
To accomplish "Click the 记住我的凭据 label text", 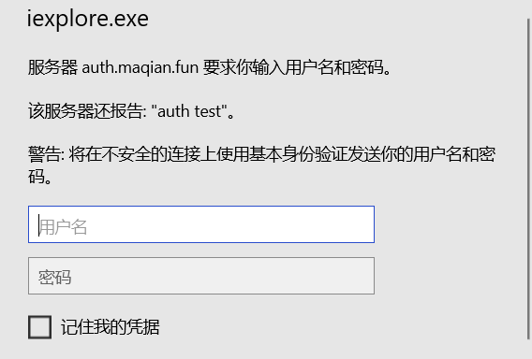I will coord(111,327).
